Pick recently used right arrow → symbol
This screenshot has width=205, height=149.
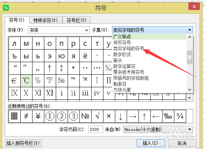pos(133,116)
